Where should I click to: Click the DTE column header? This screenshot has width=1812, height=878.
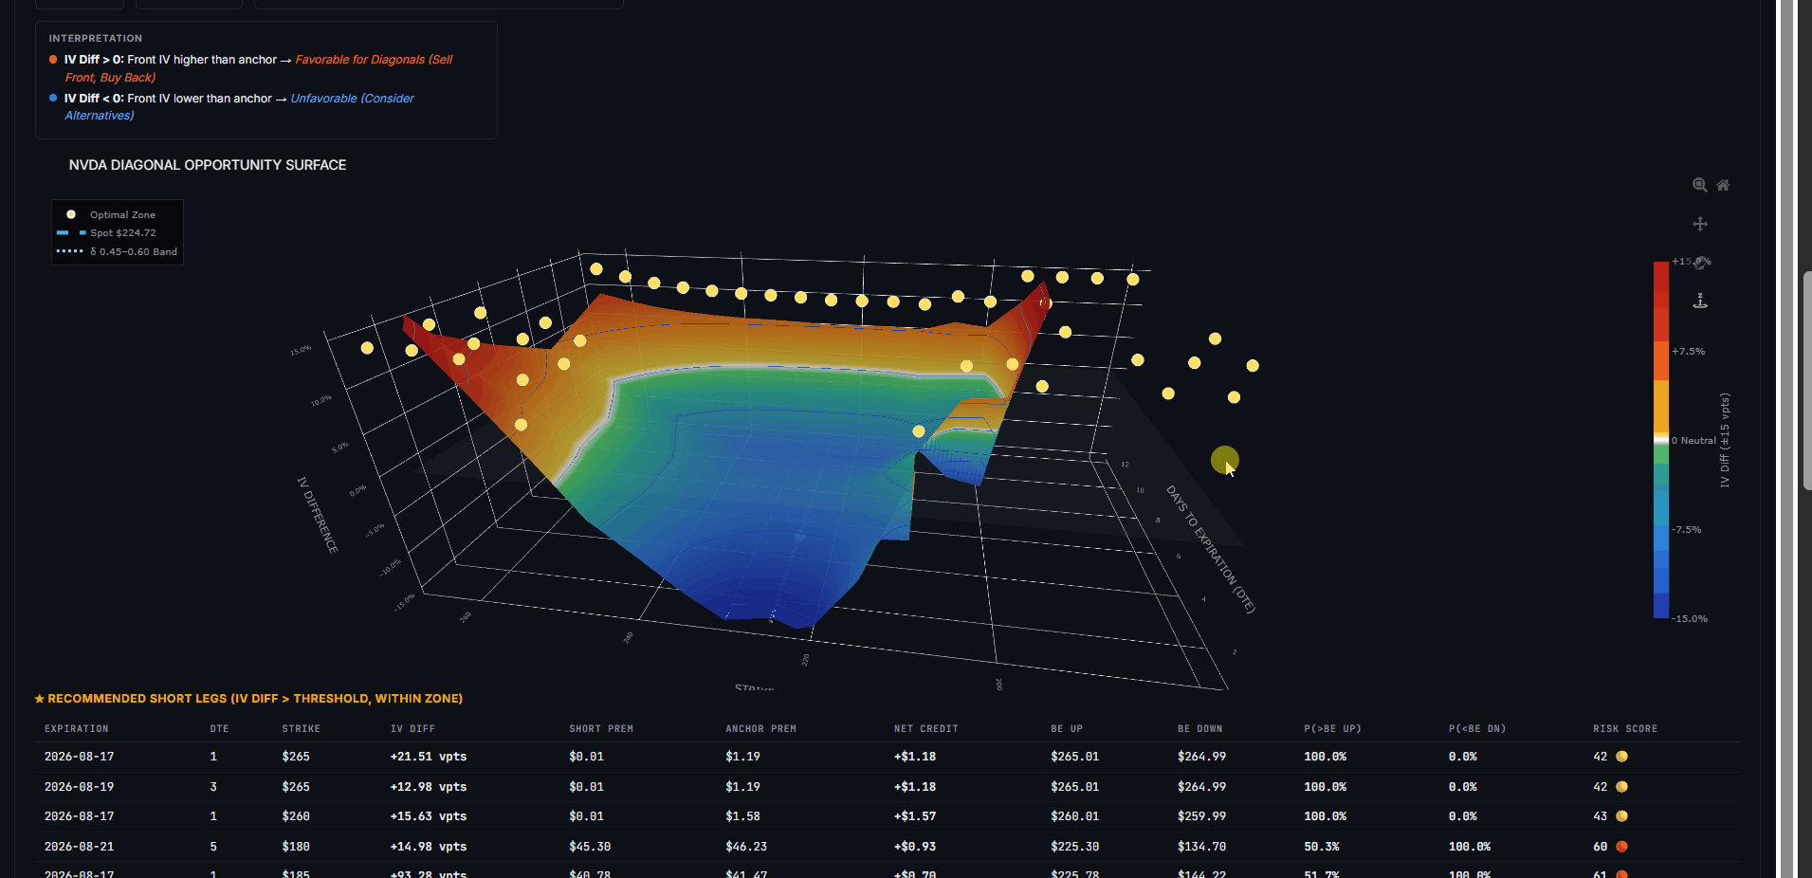(219, 729)
